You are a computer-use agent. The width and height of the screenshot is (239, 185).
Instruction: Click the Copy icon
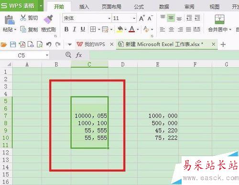coord(23,29)
